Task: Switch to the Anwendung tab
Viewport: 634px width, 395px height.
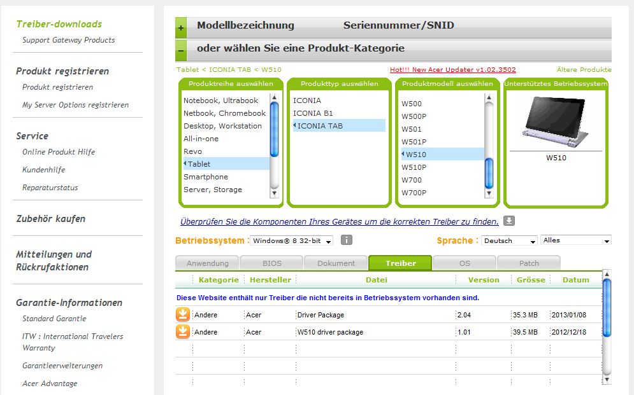Action: [208, 263]
